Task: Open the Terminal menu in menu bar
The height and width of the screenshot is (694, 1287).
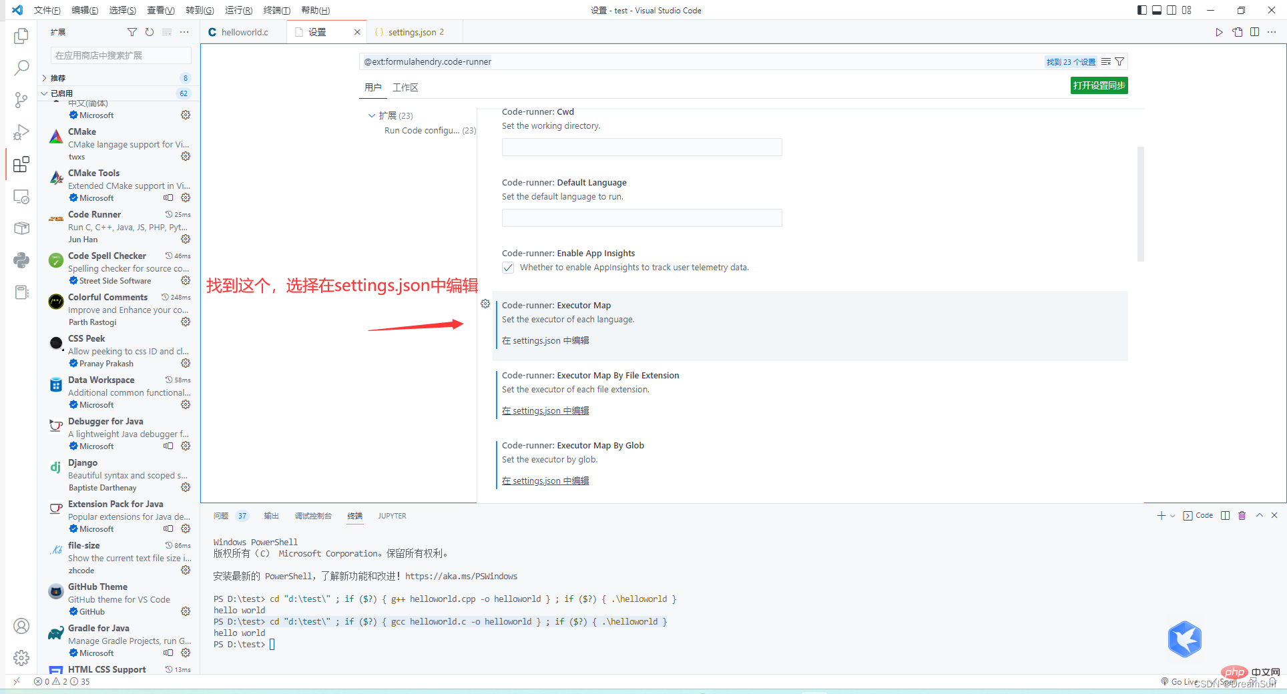Action: click(x=276, y=10)
